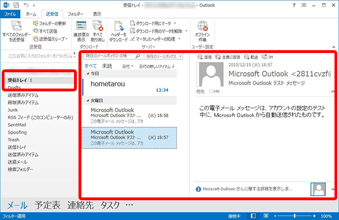Viewport: 339px width, 220px height.
Task: Open 送信済みアイテム below Drafts
Action: coord(23,95)
